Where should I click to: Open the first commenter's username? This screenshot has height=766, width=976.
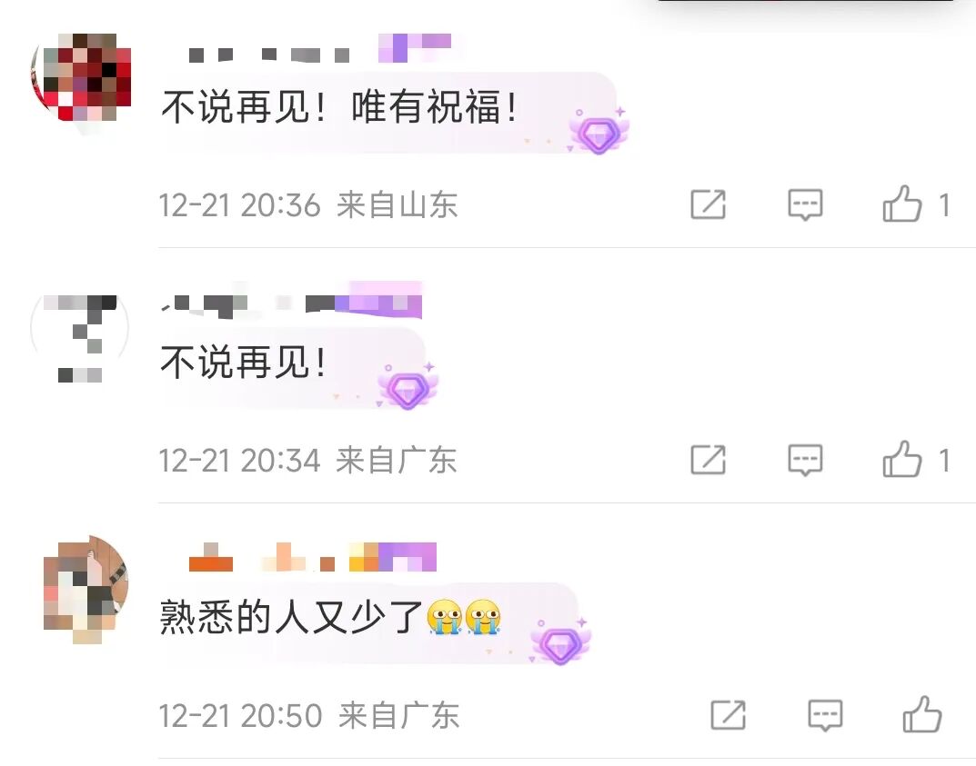point(269,55)
